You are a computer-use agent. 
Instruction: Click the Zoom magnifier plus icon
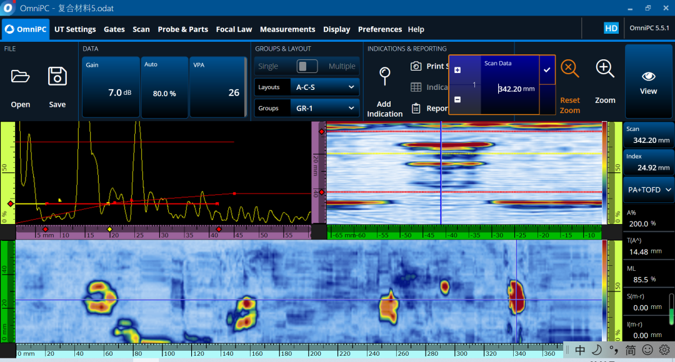pos(605,69)
